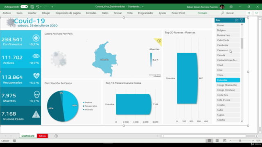Select Central African Re... in slicer
The height and width of the screenshot is (147, 262).
tap(228, 60)
